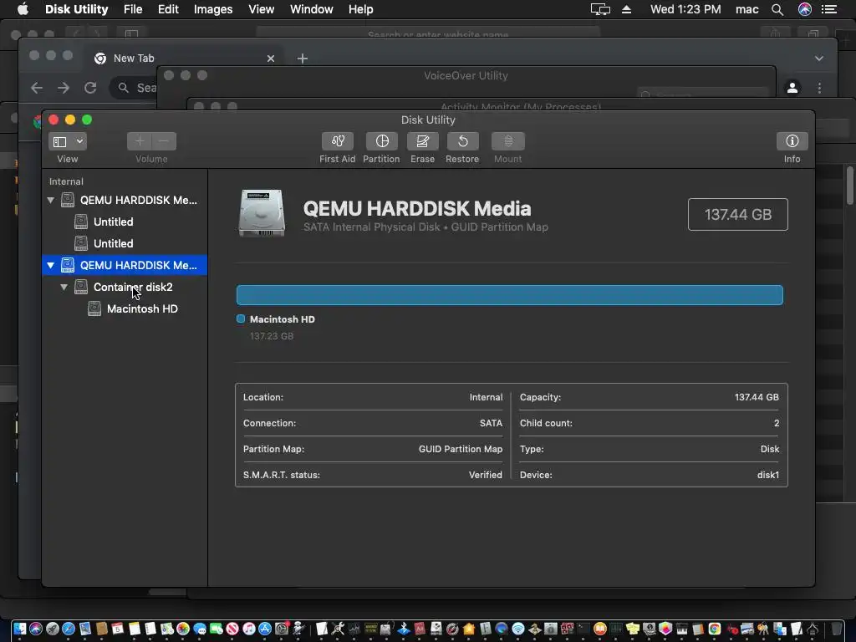
Task: Click the mac user name in menu bar
Action: click(746, 9)
